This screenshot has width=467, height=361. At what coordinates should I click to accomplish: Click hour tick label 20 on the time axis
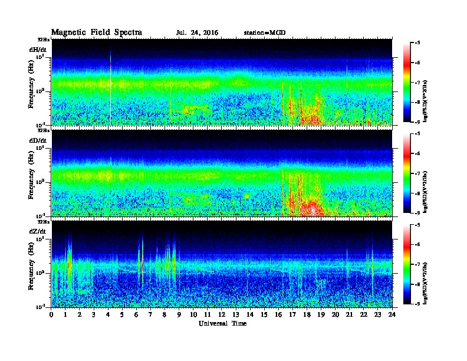click(336, 314)
